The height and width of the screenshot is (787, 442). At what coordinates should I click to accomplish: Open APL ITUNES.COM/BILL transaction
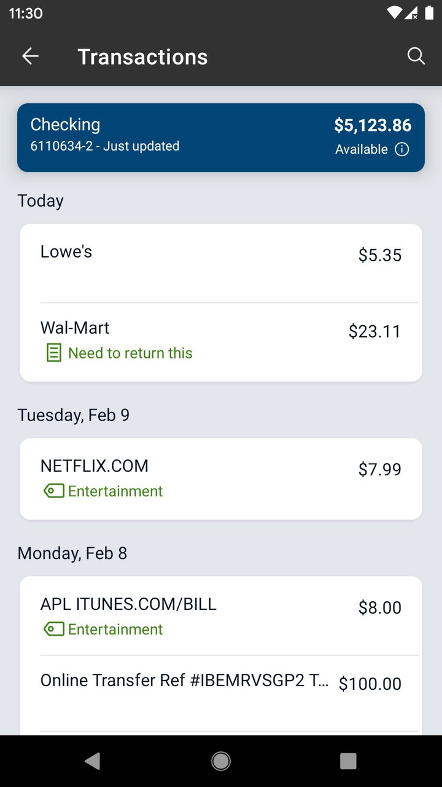pyautogui.click(x=221, y=616)
